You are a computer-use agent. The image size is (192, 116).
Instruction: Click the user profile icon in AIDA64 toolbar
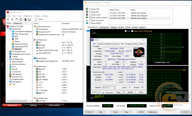pos(25,19)
